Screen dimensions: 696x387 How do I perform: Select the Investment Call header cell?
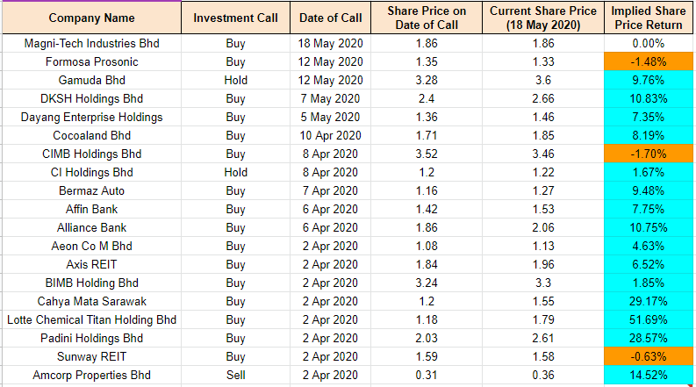tap(235, 18)
